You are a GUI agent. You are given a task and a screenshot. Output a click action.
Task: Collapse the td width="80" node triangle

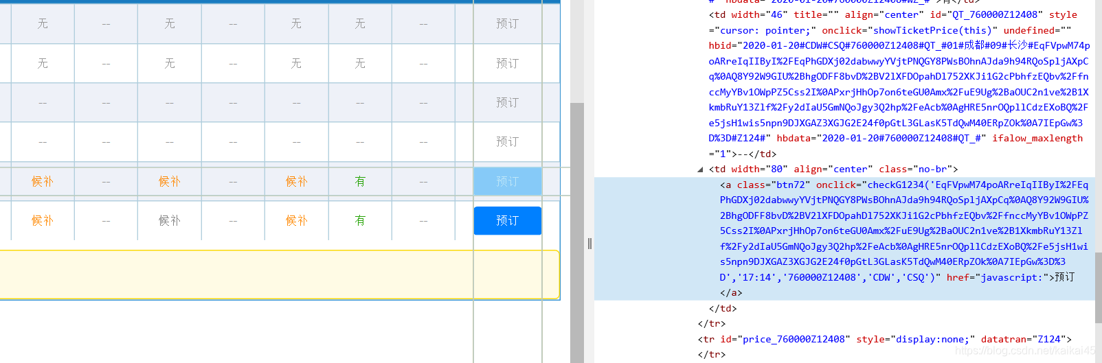click(x=700, y=169)
